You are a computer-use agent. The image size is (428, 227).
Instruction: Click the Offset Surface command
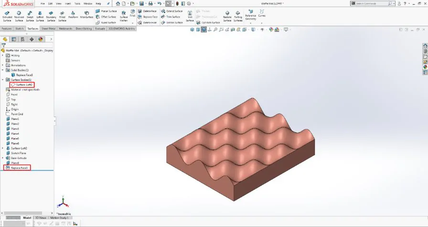click(x=106, y=17)
